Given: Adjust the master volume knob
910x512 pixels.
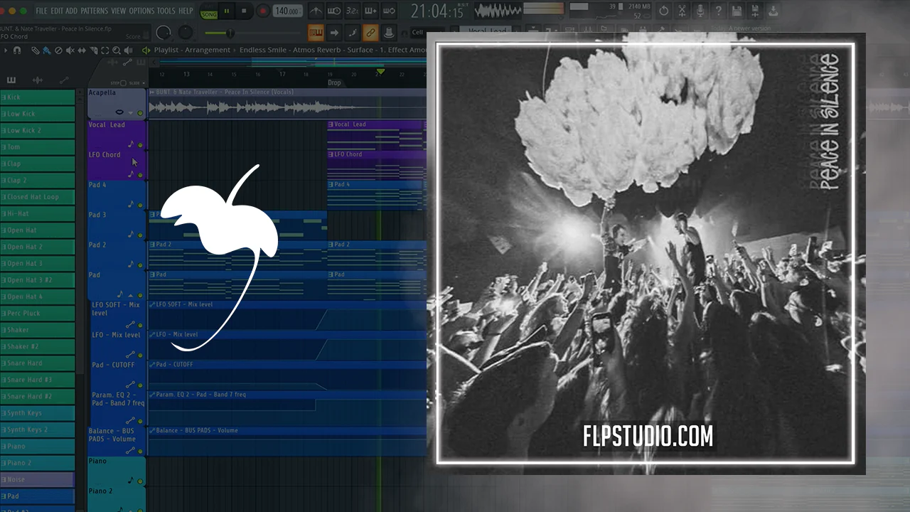Looking at the screenshot, I should pyautogui.click(x=164, y=33).
